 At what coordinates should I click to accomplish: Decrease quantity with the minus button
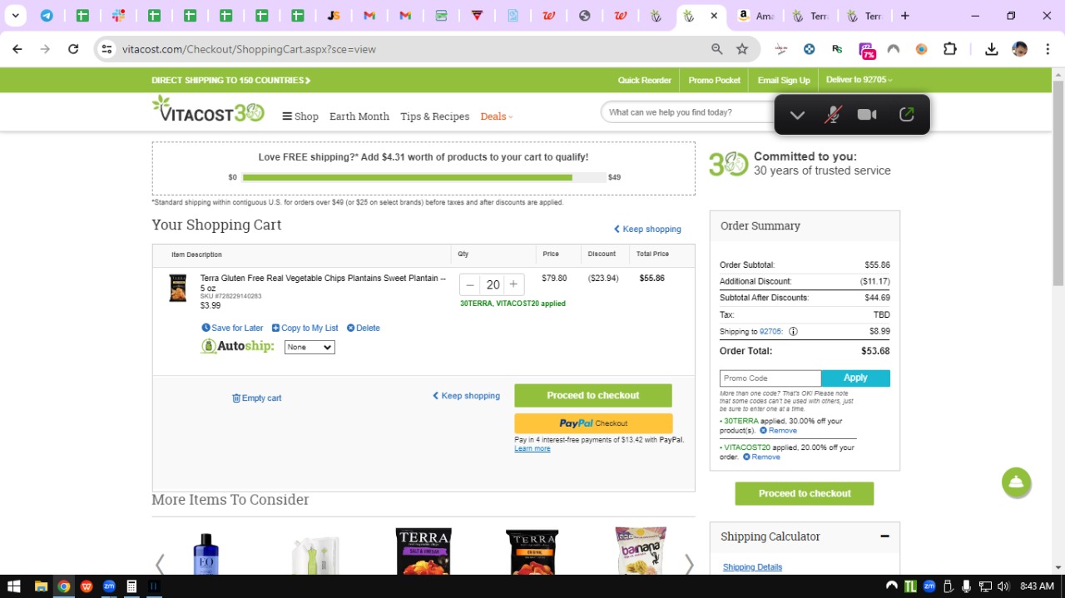(470, 284)
